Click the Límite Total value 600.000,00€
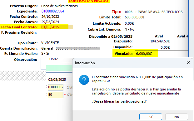Image resolution: width=194 pixels, height=121 pixels. 135,17
